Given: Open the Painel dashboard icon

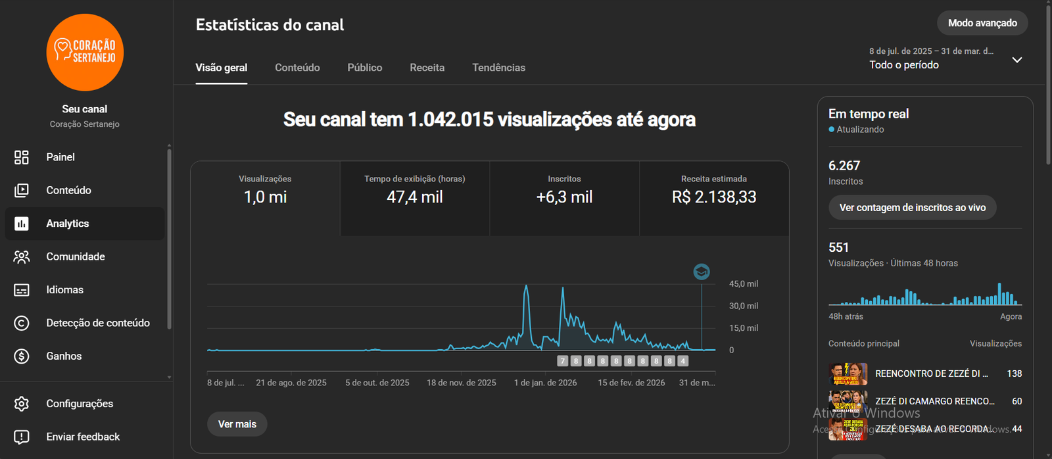Looking at the screenshot, I should pos(22,157).
